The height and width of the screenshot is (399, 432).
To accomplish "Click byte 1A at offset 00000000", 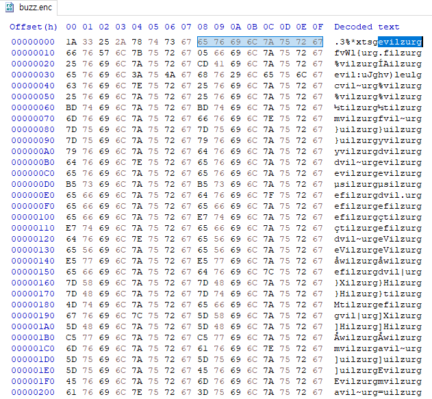I will (x=71, y=42).
